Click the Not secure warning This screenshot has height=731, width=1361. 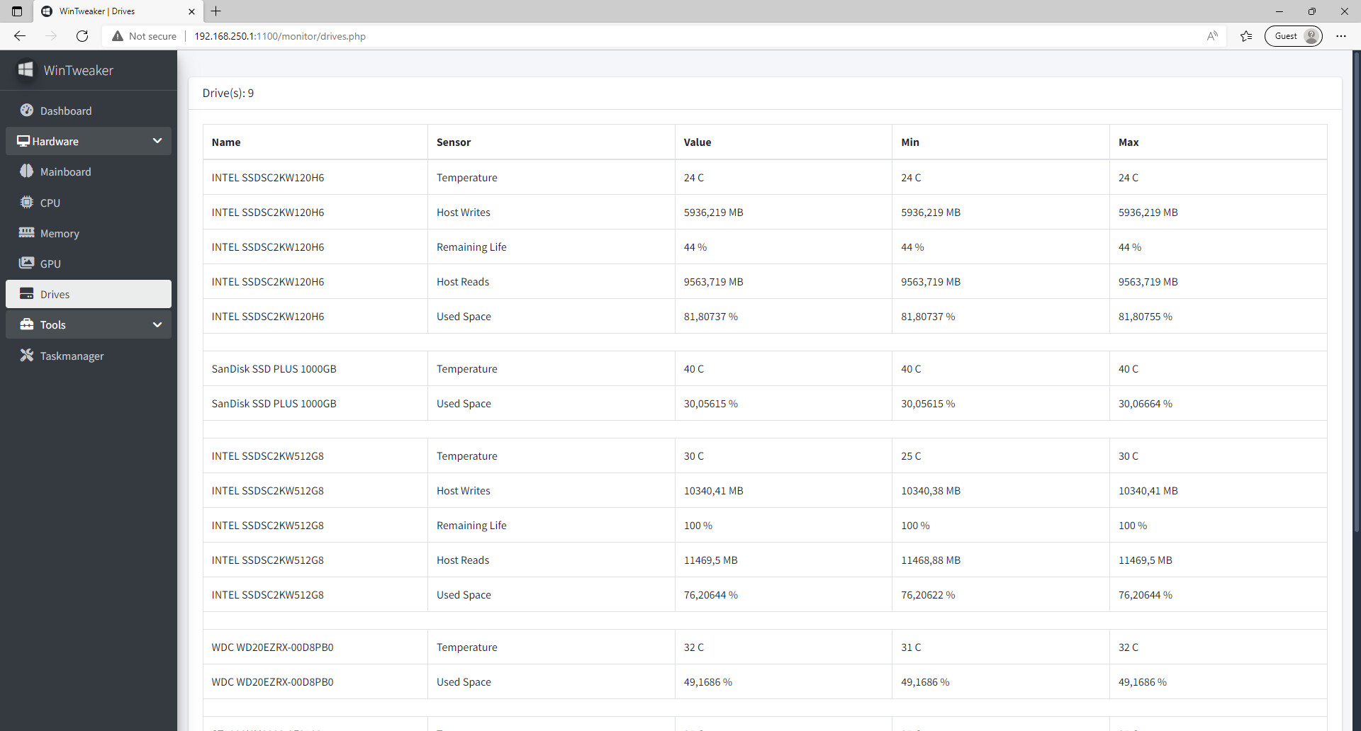144,35
